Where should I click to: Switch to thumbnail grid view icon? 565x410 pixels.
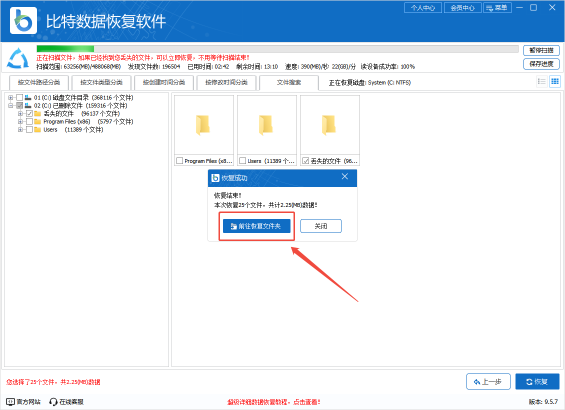pyautogui.click(x=555, y=81)
